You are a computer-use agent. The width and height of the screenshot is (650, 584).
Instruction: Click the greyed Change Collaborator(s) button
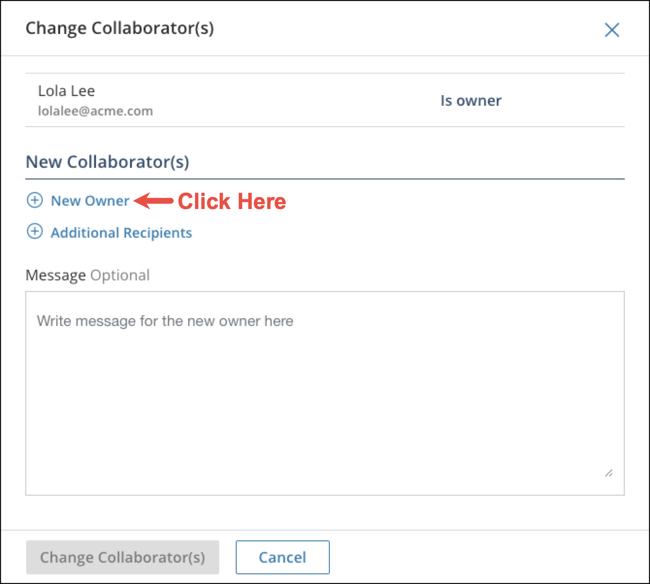tap(123, 557)
